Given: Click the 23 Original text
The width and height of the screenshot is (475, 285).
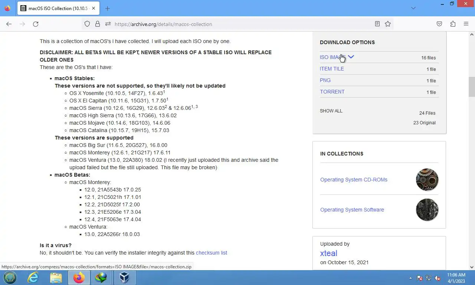Looking at the screenshot, I should click(425, 123).
